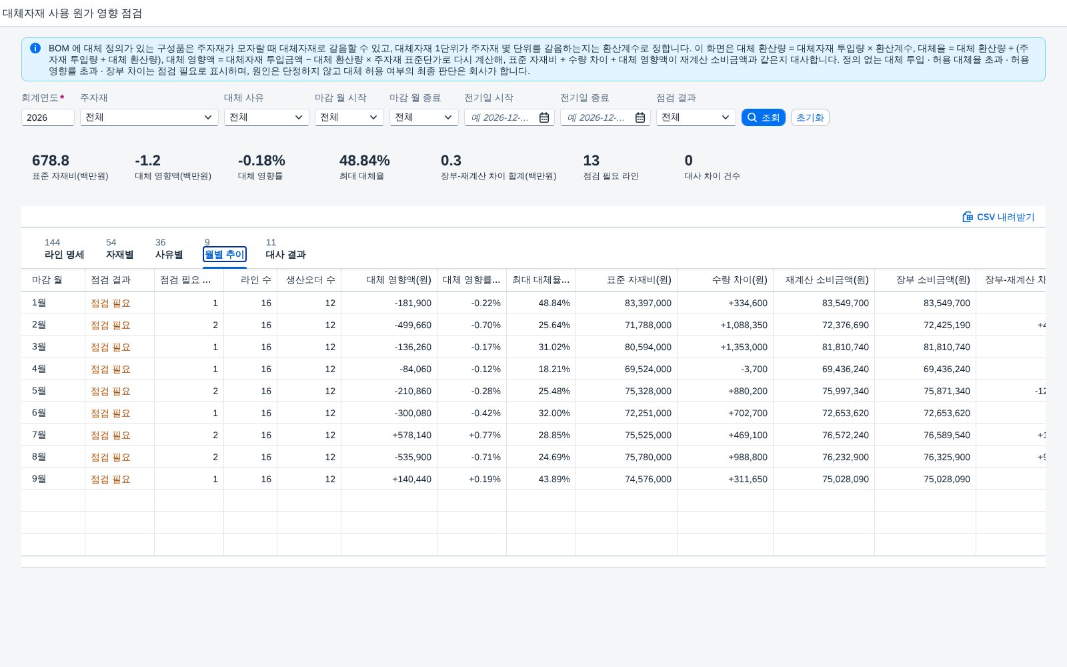Click the 75,871,340 cell in 5월 row
Screen dimensions: 1067x667
pos(926,391)
